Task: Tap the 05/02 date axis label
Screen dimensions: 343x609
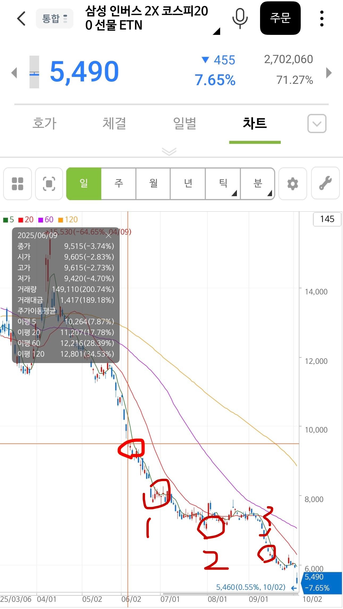Action: click(92, 599)
